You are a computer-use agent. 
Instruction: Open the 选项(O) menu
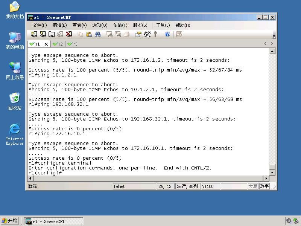[100, 25]
